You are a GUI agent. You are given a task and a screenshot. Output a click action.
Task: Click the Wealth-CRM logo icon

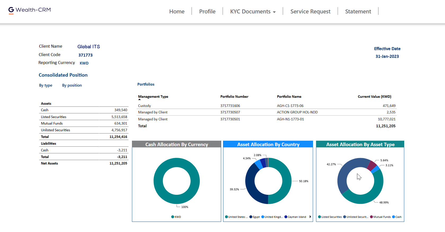11,10
